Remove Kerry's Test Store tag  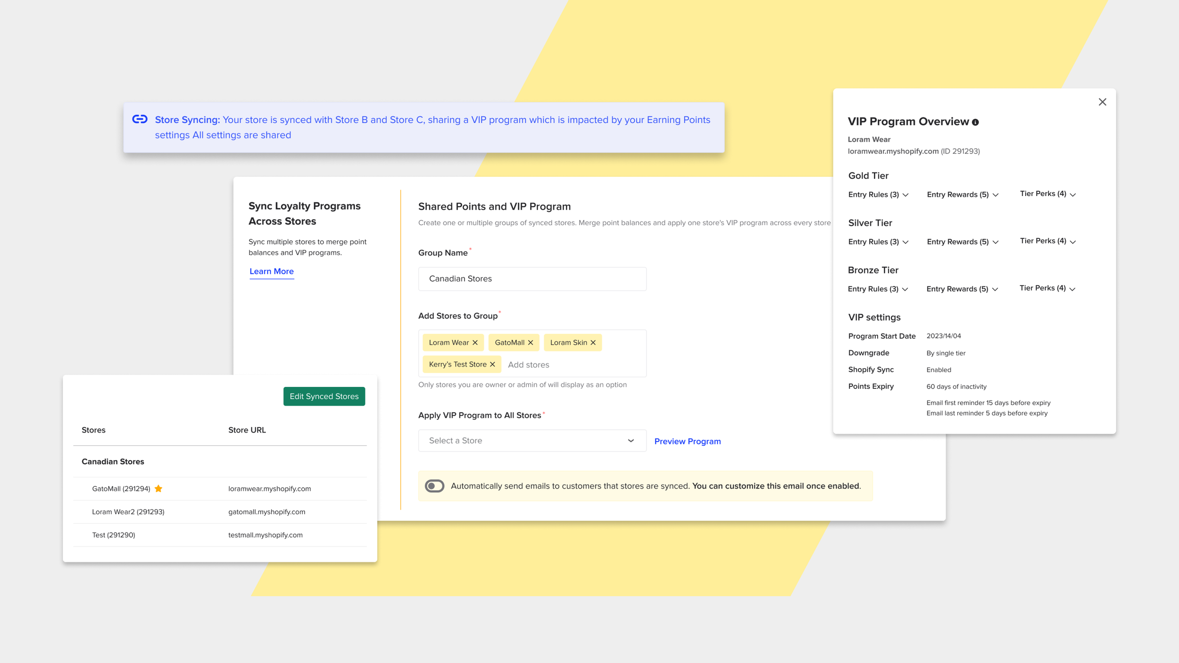(x=492, y=364)
